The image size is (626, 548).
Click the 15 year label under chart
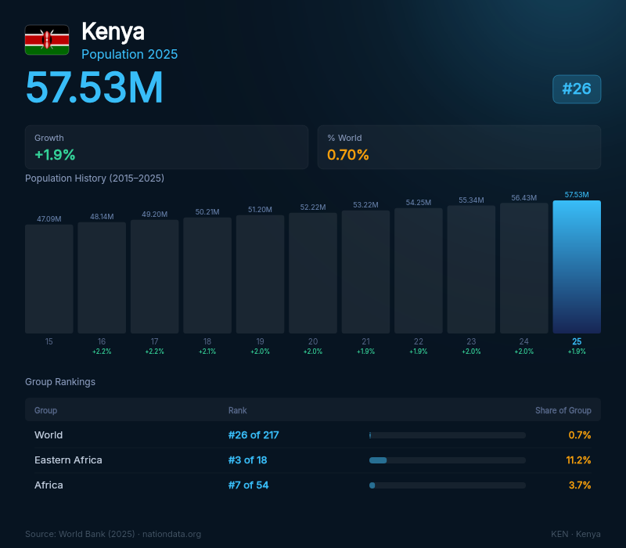click(49, 341)
